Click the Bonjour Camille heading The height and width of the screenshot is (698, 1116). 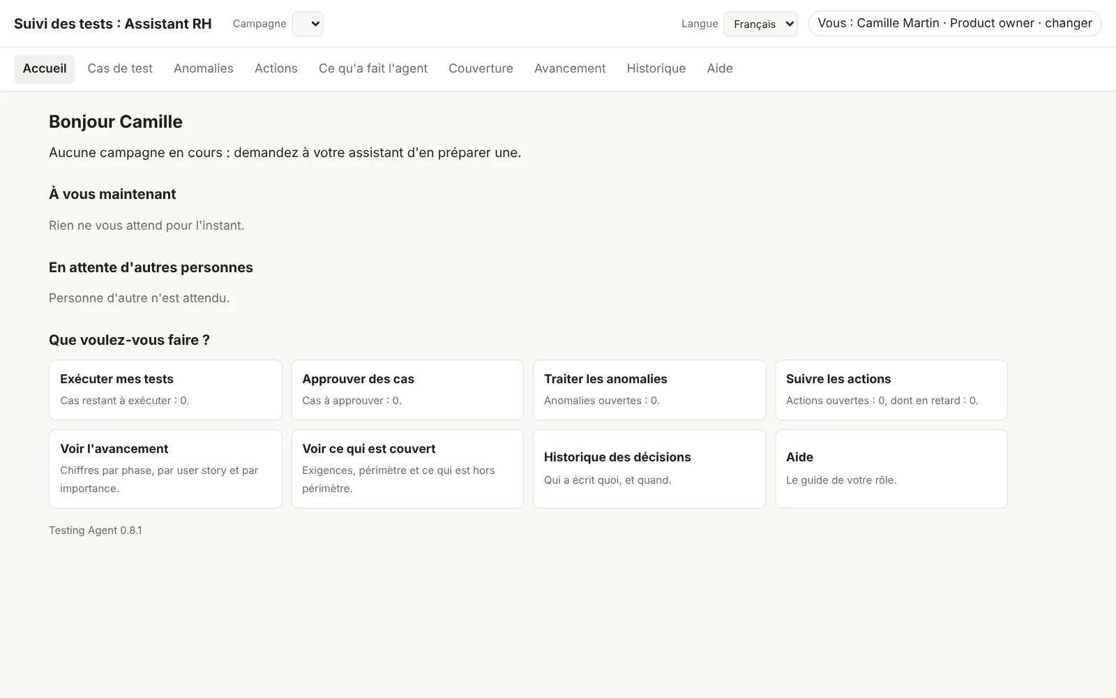(x=116, y=121)
